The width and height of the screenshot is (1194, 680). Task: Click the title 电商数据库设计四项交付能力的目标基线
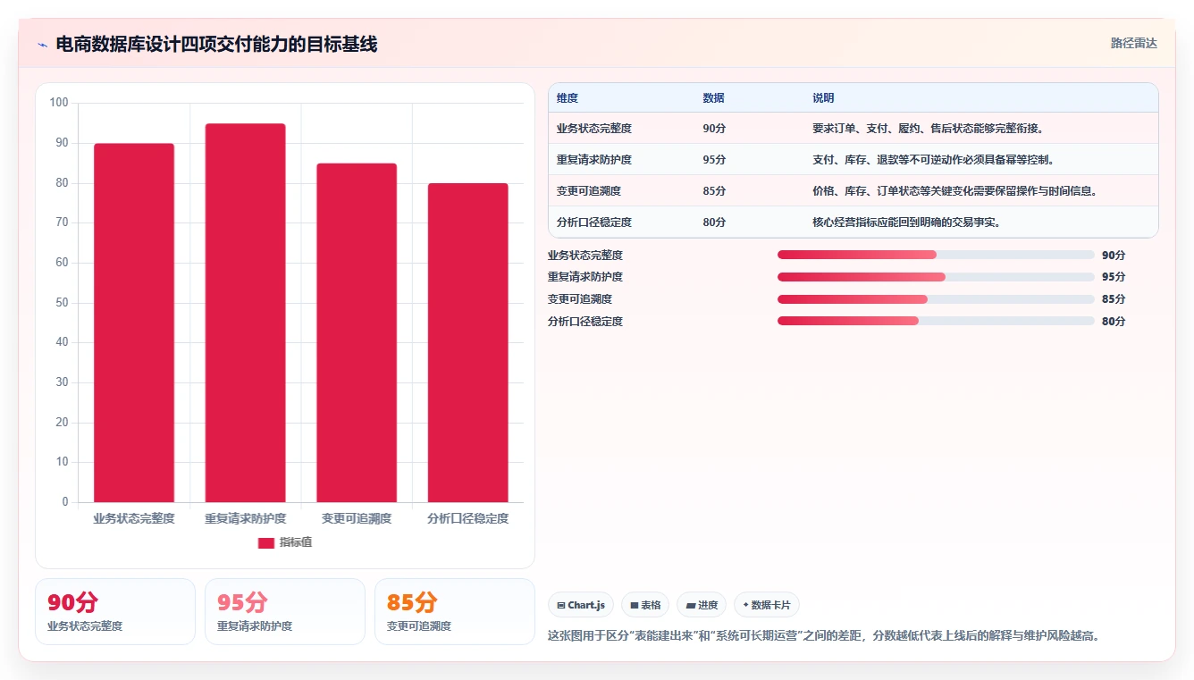(x=216, y=44)
